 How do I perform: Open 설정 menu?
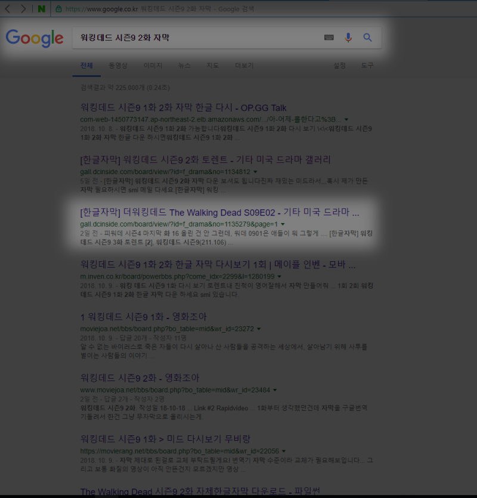339,66
